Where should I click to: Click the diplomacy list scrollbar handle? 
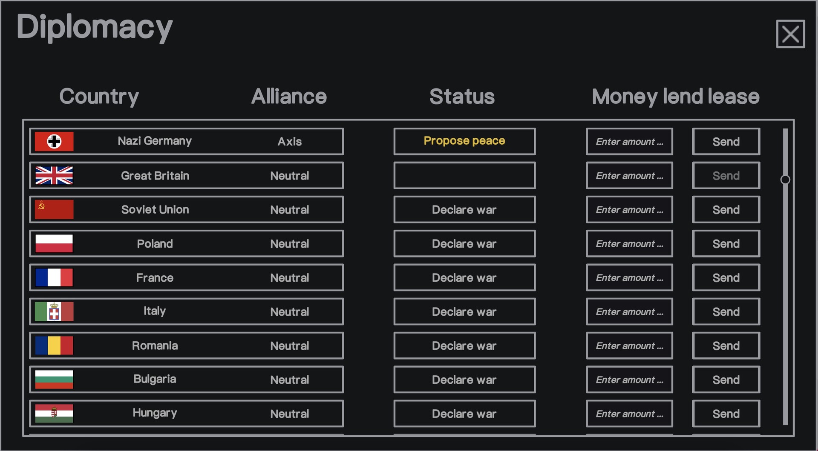(x=785, y=180)
